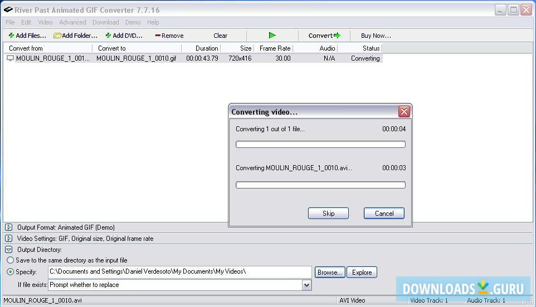
Task: Click the monitor icon of MOULIN_ROUGE row
Action: pos(10,58)
